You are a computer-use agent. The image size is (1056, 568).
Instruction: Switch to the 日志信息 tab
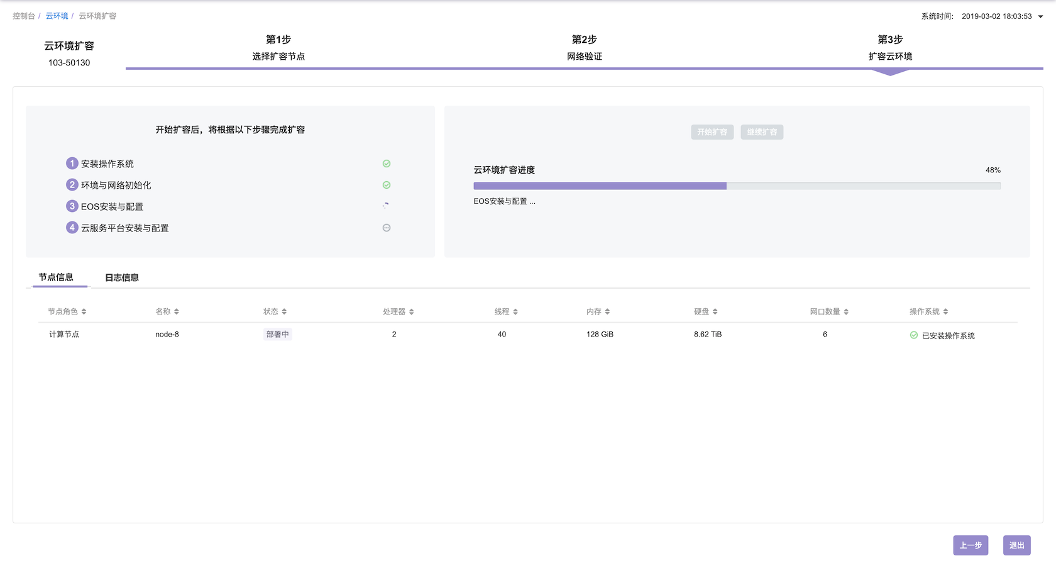coord(122,277)
